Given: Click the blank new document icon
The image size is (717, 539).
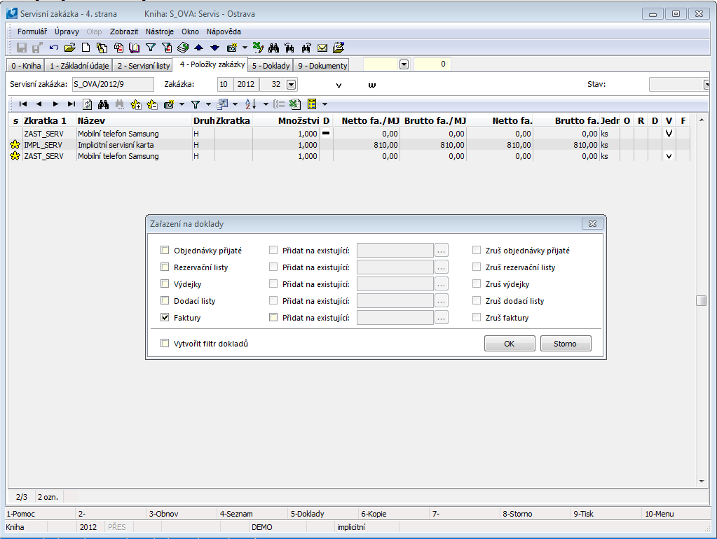Looking at the screenshot, I should [x=86, y=48].
